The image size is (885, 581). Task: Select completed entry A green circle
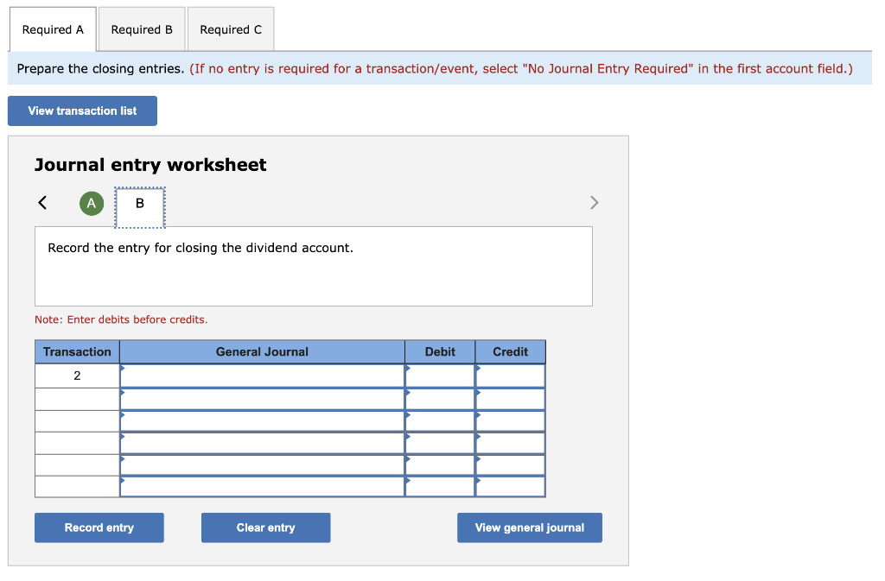[x=92, y=204]
